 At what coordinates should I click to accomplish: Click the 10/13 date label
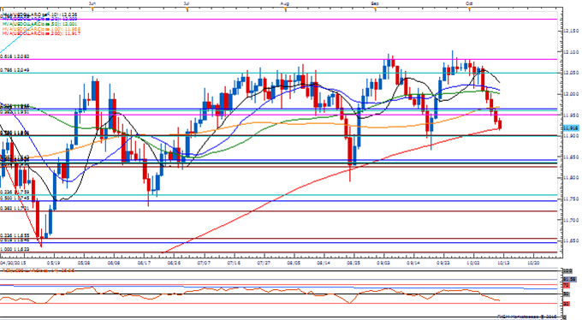tap(503, 263)
